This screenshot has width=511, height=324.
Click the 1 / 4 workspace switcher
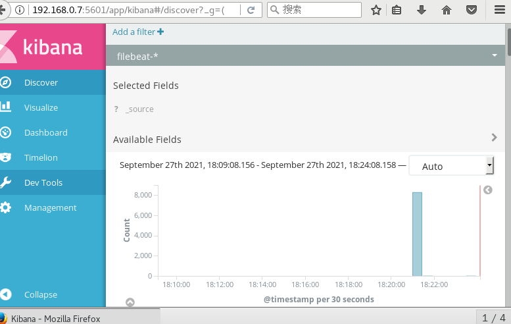pyautogui.click(x=493, y=317)
